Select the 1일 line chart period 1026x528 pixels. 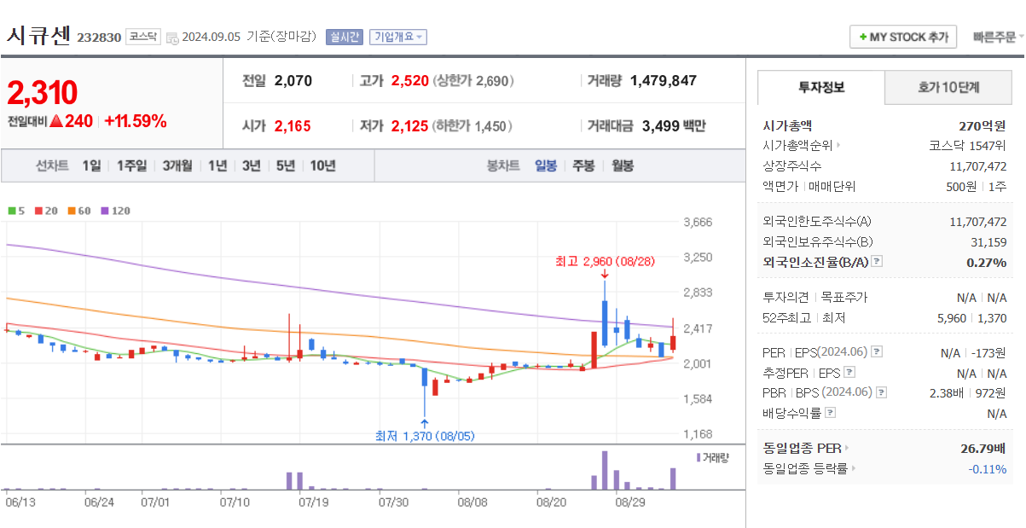pyautogui.click(x=91, y=165)
